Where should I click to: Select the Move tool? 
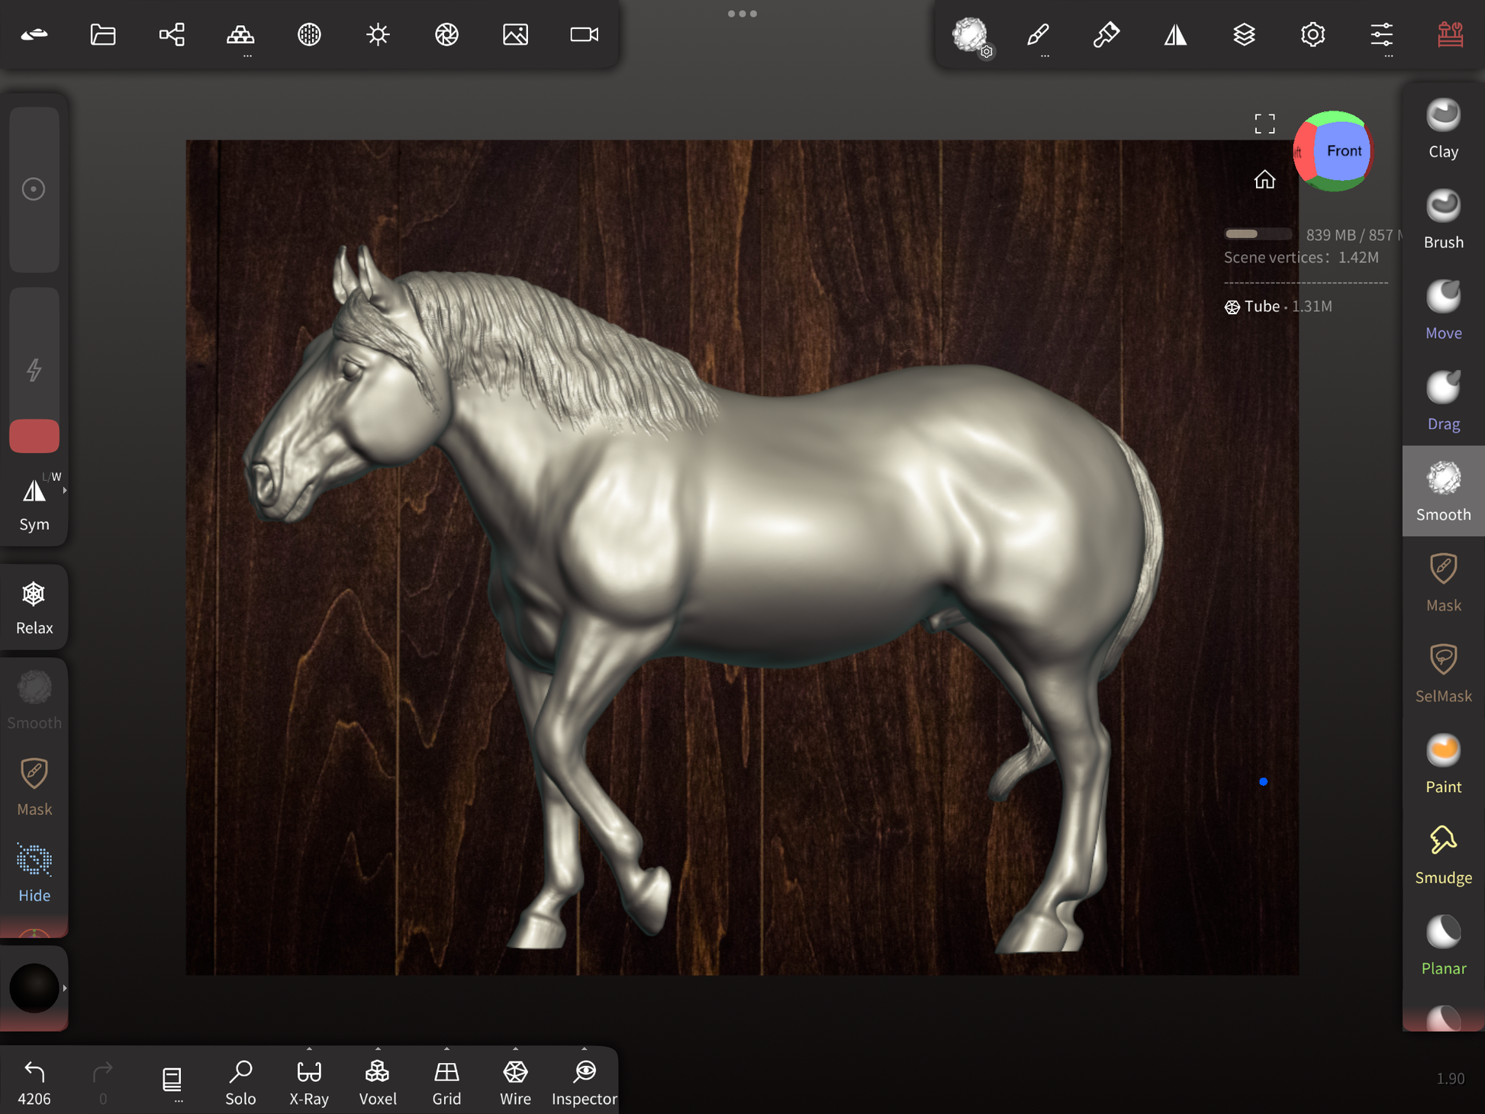[1442, 310]
